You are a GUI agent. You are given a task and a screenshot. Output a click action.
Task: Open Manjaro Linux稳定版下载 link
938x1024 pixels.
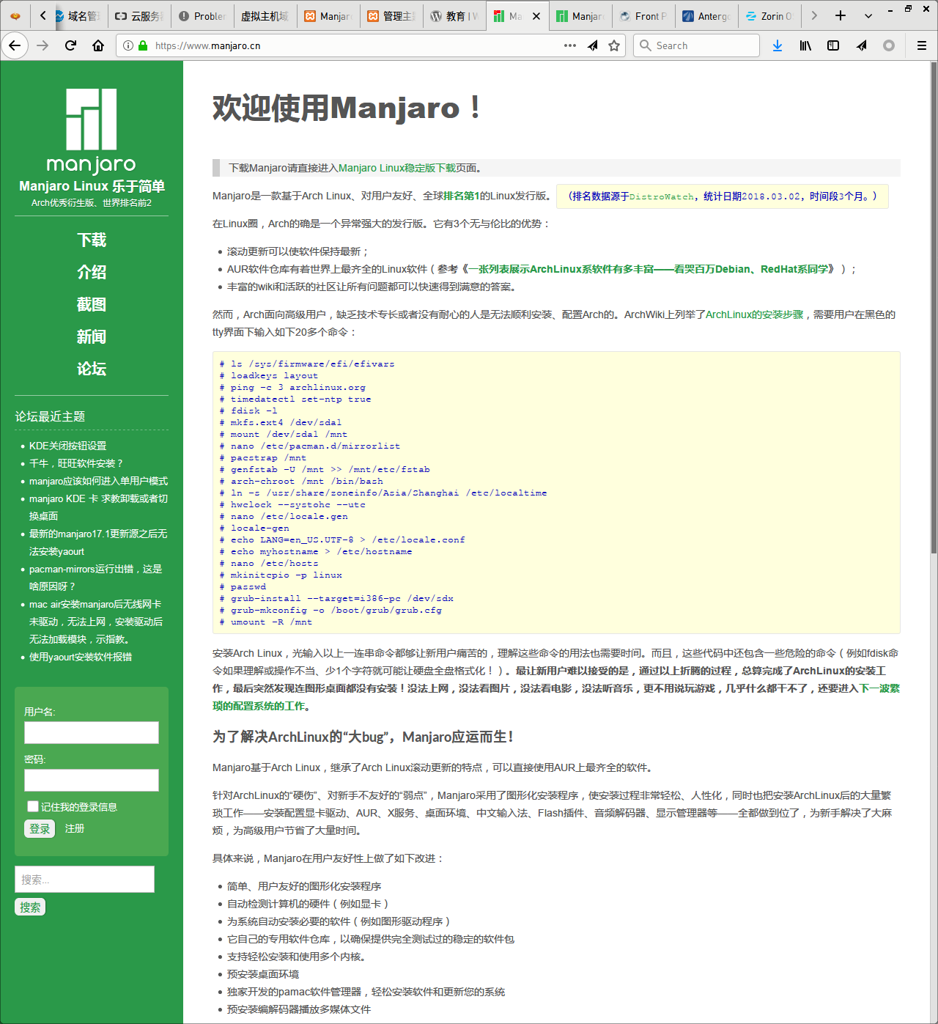[397, 168]
